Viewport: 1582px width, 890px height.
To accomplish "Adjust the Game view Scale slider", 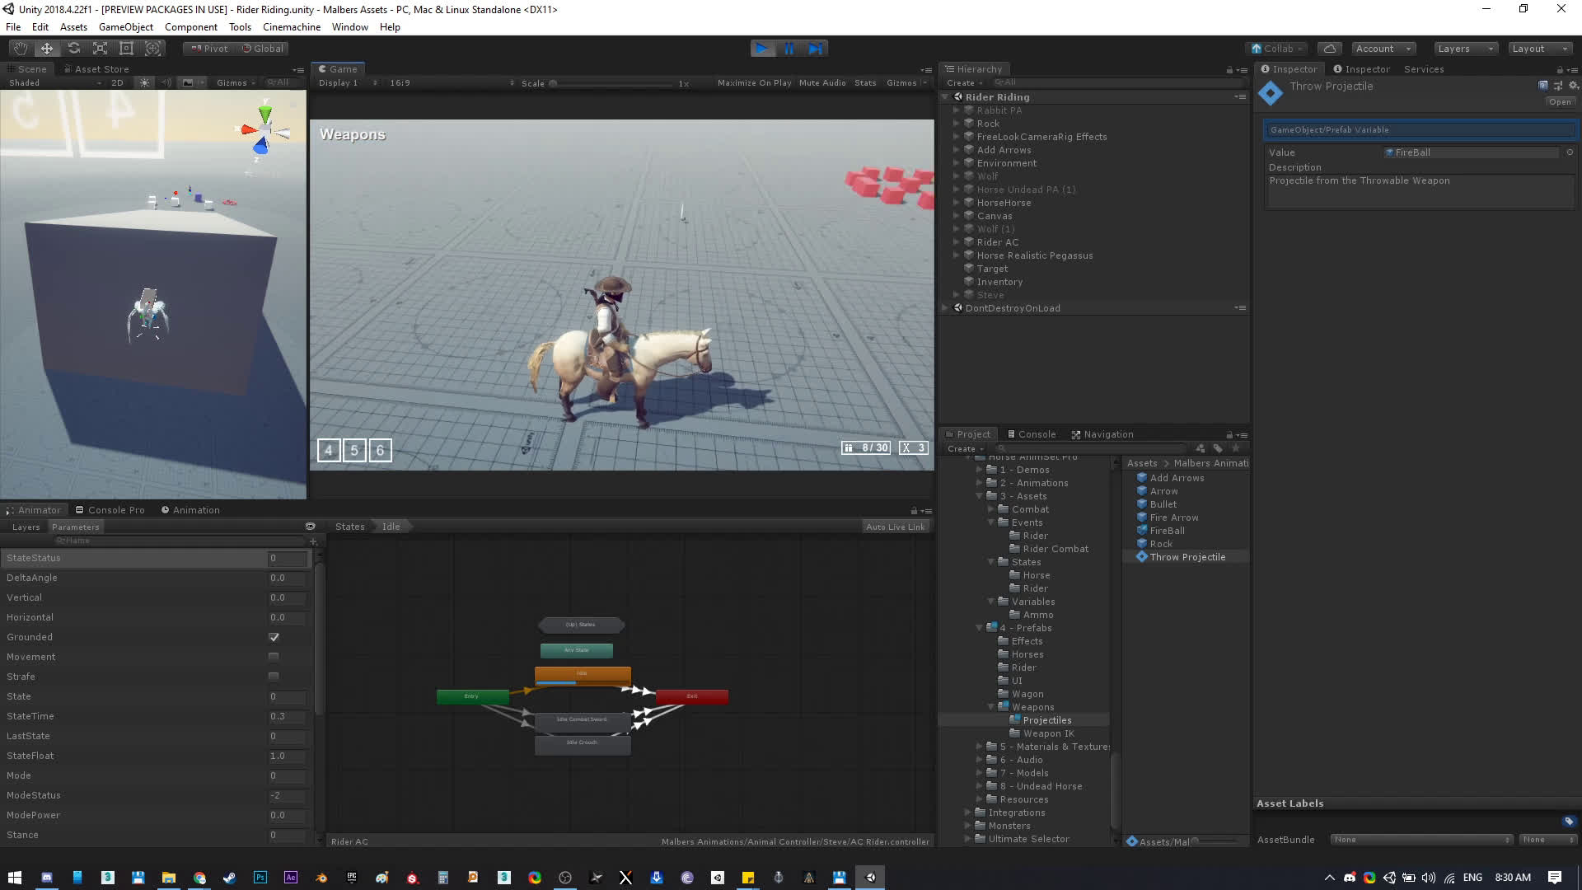I will (554, 83).
